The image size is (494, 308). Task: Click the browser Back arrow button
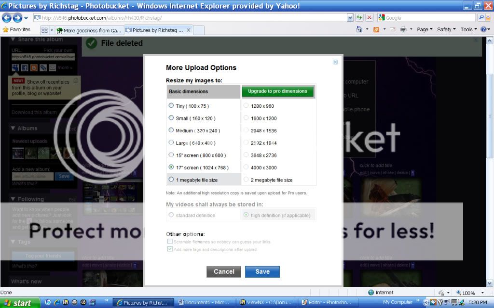(x=7, y=18)
